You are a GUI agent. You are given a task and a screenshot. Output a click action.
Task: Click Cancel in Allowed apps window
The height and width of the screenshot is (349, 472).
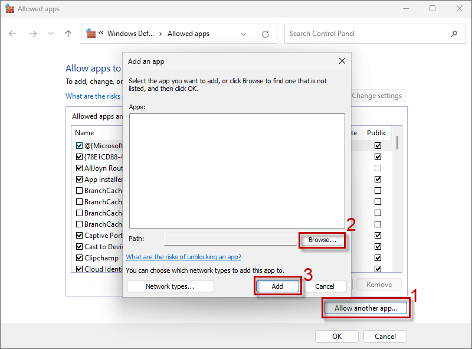coord(385,337)
